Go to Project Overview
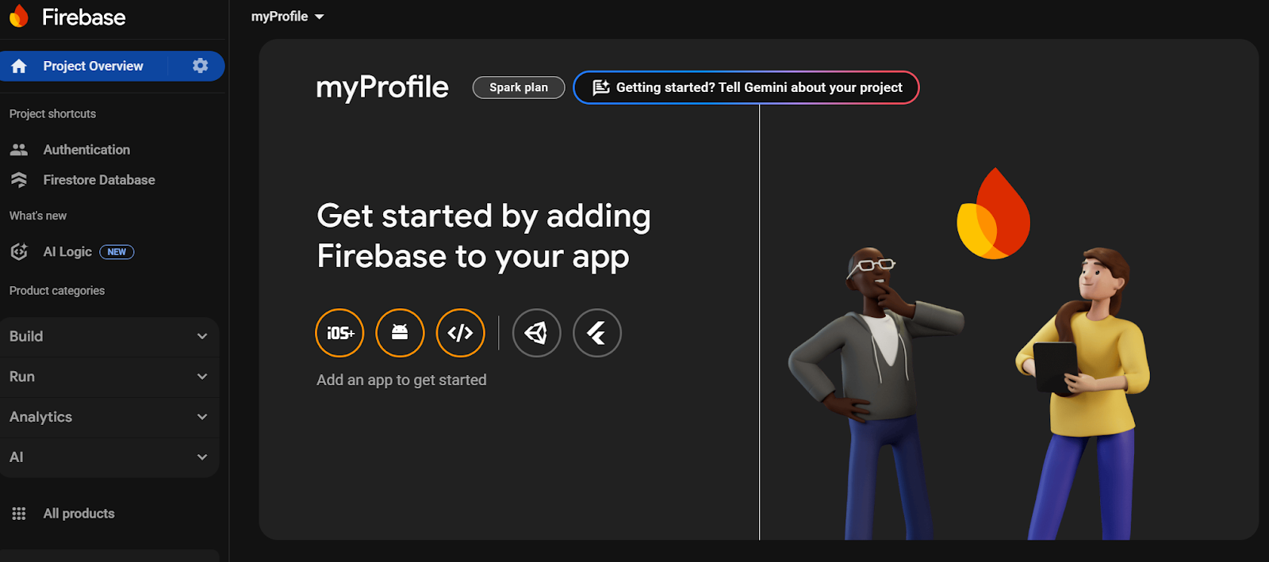This screenshot has width=1269, height=562. 93,66
